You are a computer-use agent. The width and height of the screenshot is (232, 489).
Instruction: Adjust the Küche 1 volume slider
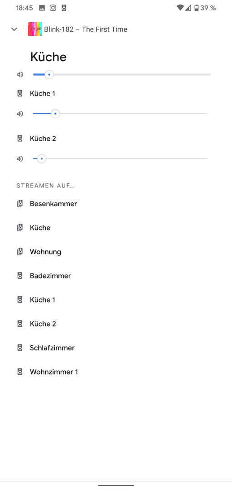point(120,114)
